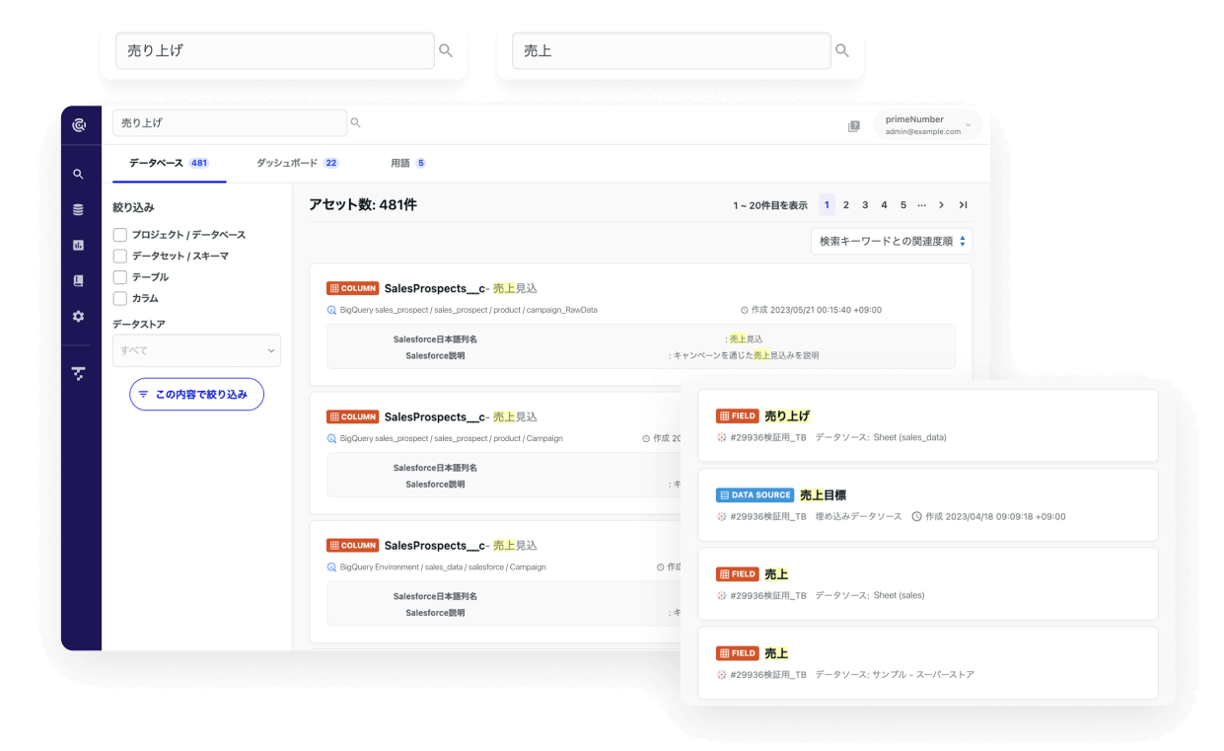Viewport: 1224px width, 751px height.
Task: Open the glossary book icon in the sidebar
Action: (79, 280)
